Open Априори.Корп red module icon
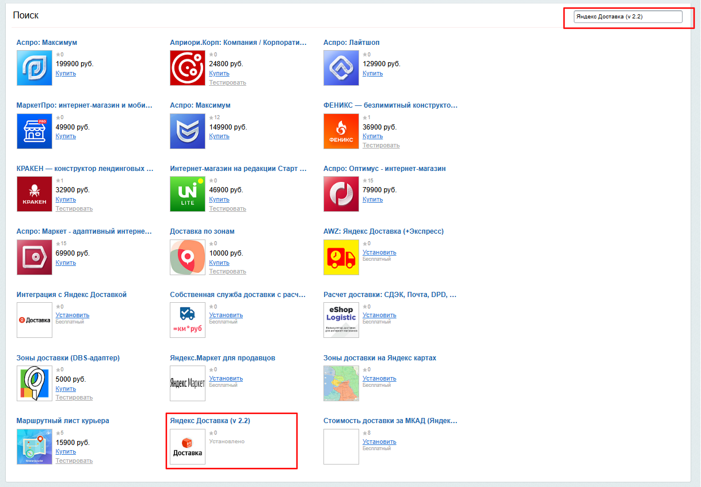The width and height of the screenshot is (701, 487). click(188, 68)
